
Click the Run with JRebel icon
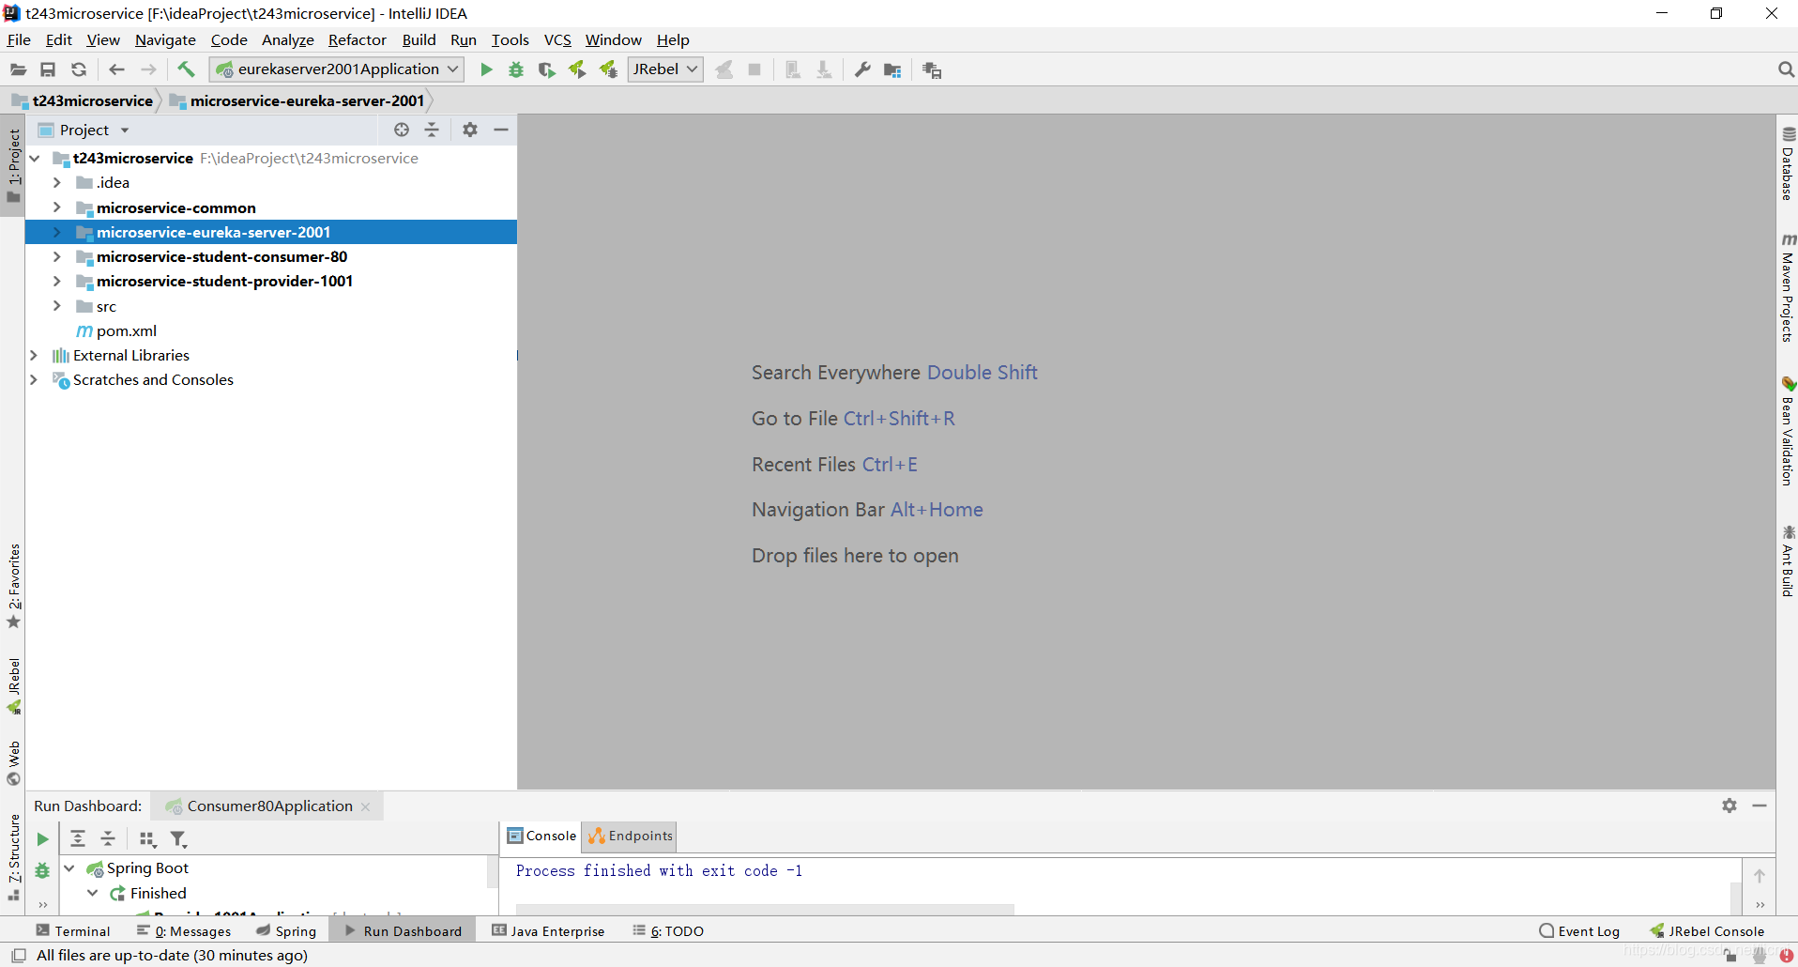point(577,69)
